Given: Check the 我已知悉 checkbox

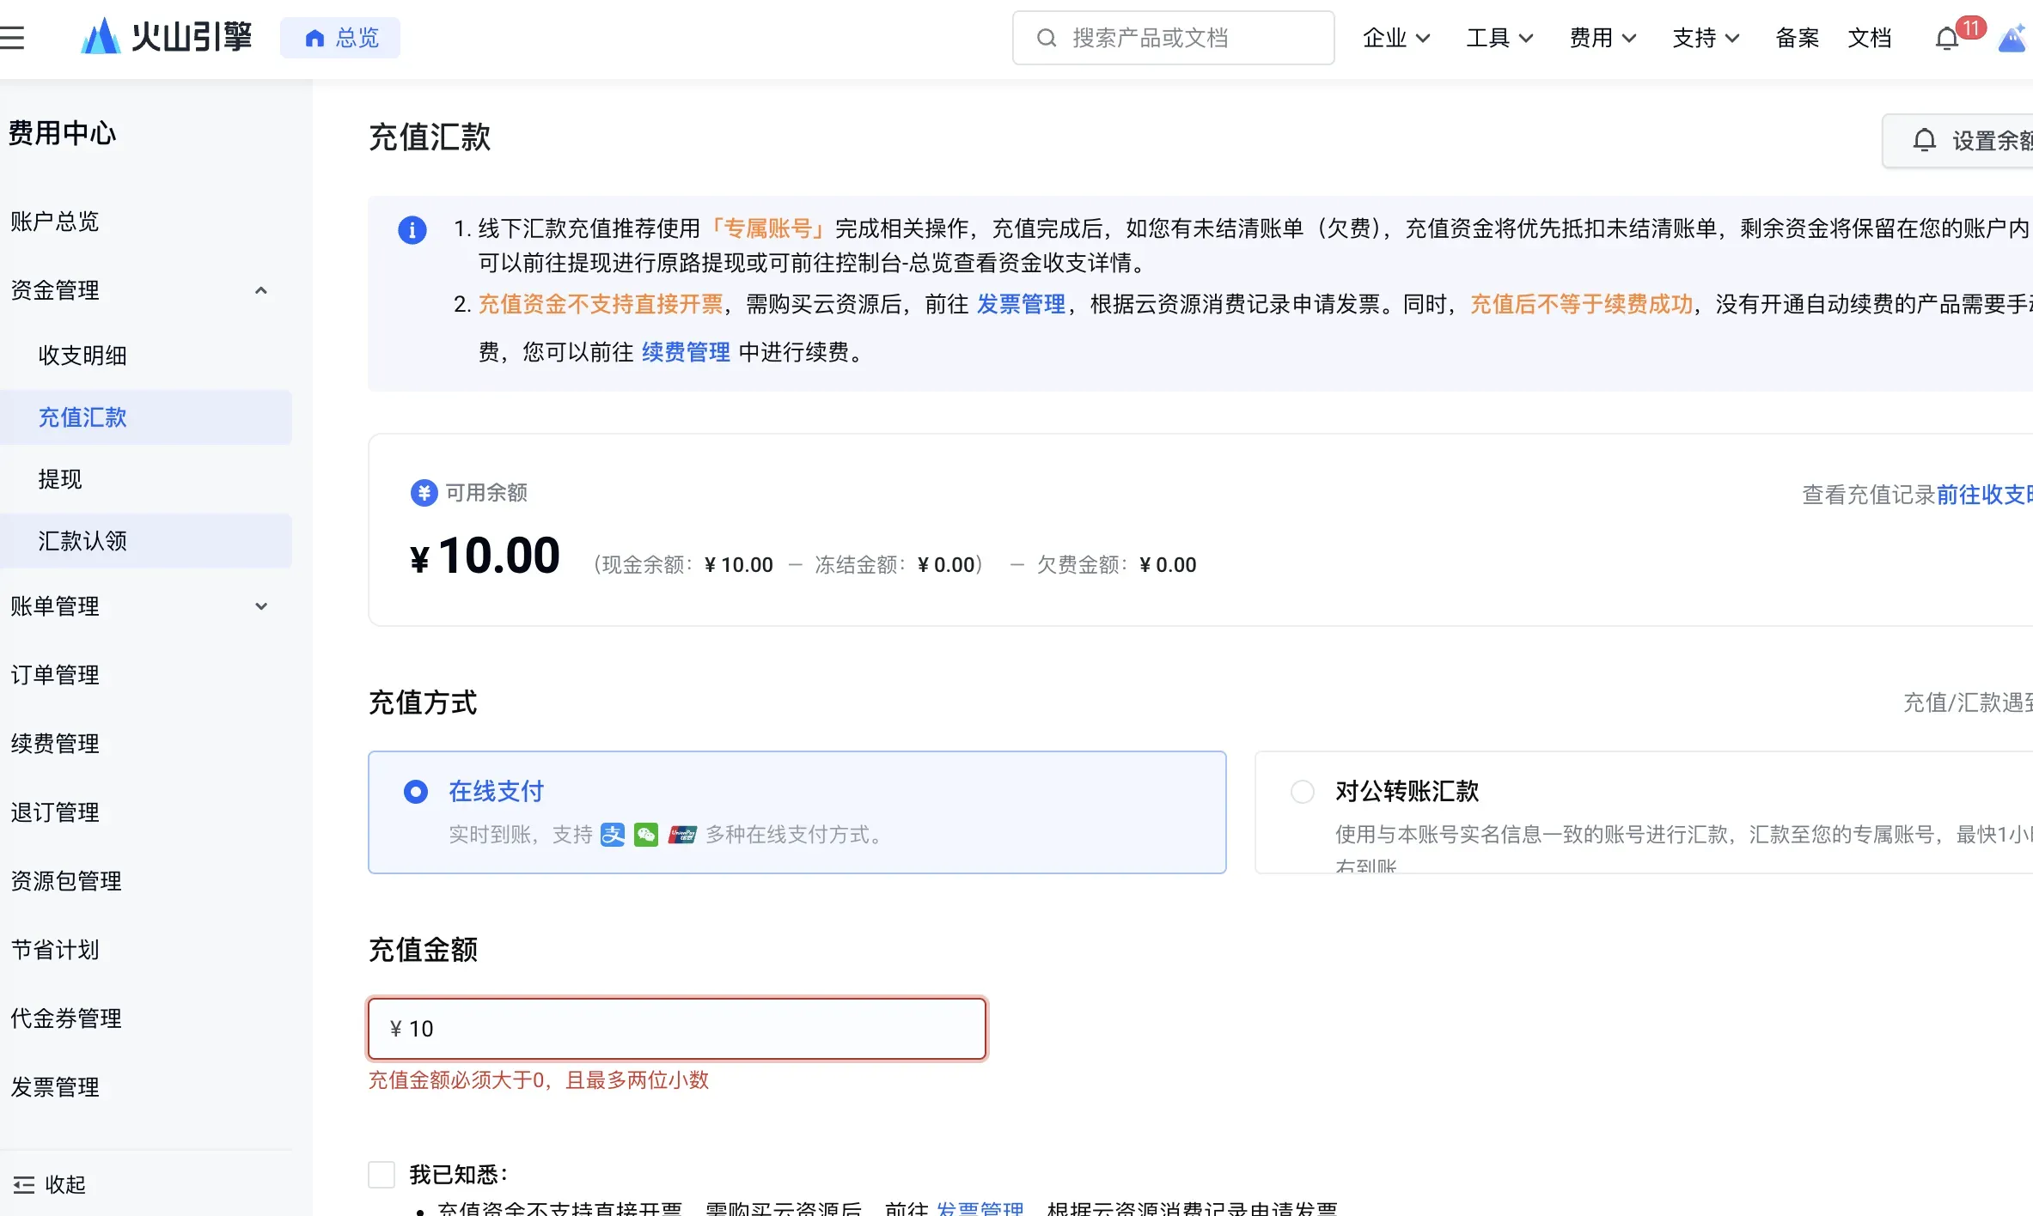Looking at the screenshot, I should pos(382,1174).
